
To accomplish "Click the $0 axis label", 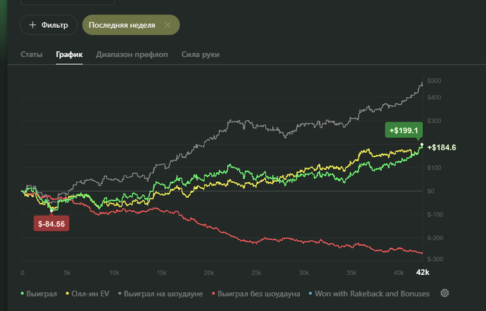I will 430,191.
